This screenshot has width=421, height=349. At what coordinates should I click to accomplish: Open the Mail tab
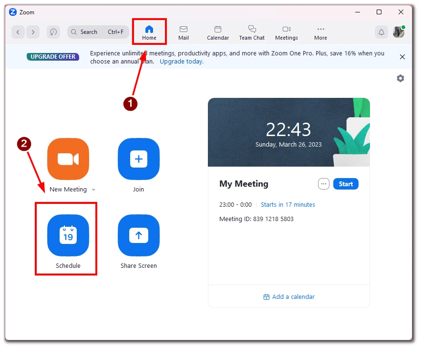point(184,32)
